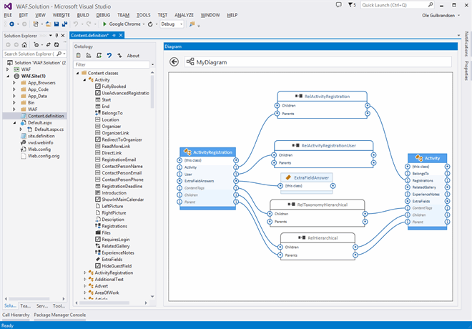Select the RequiresLogin checkbox item
This screenshot has width=472, height=329.
[114, 240]
